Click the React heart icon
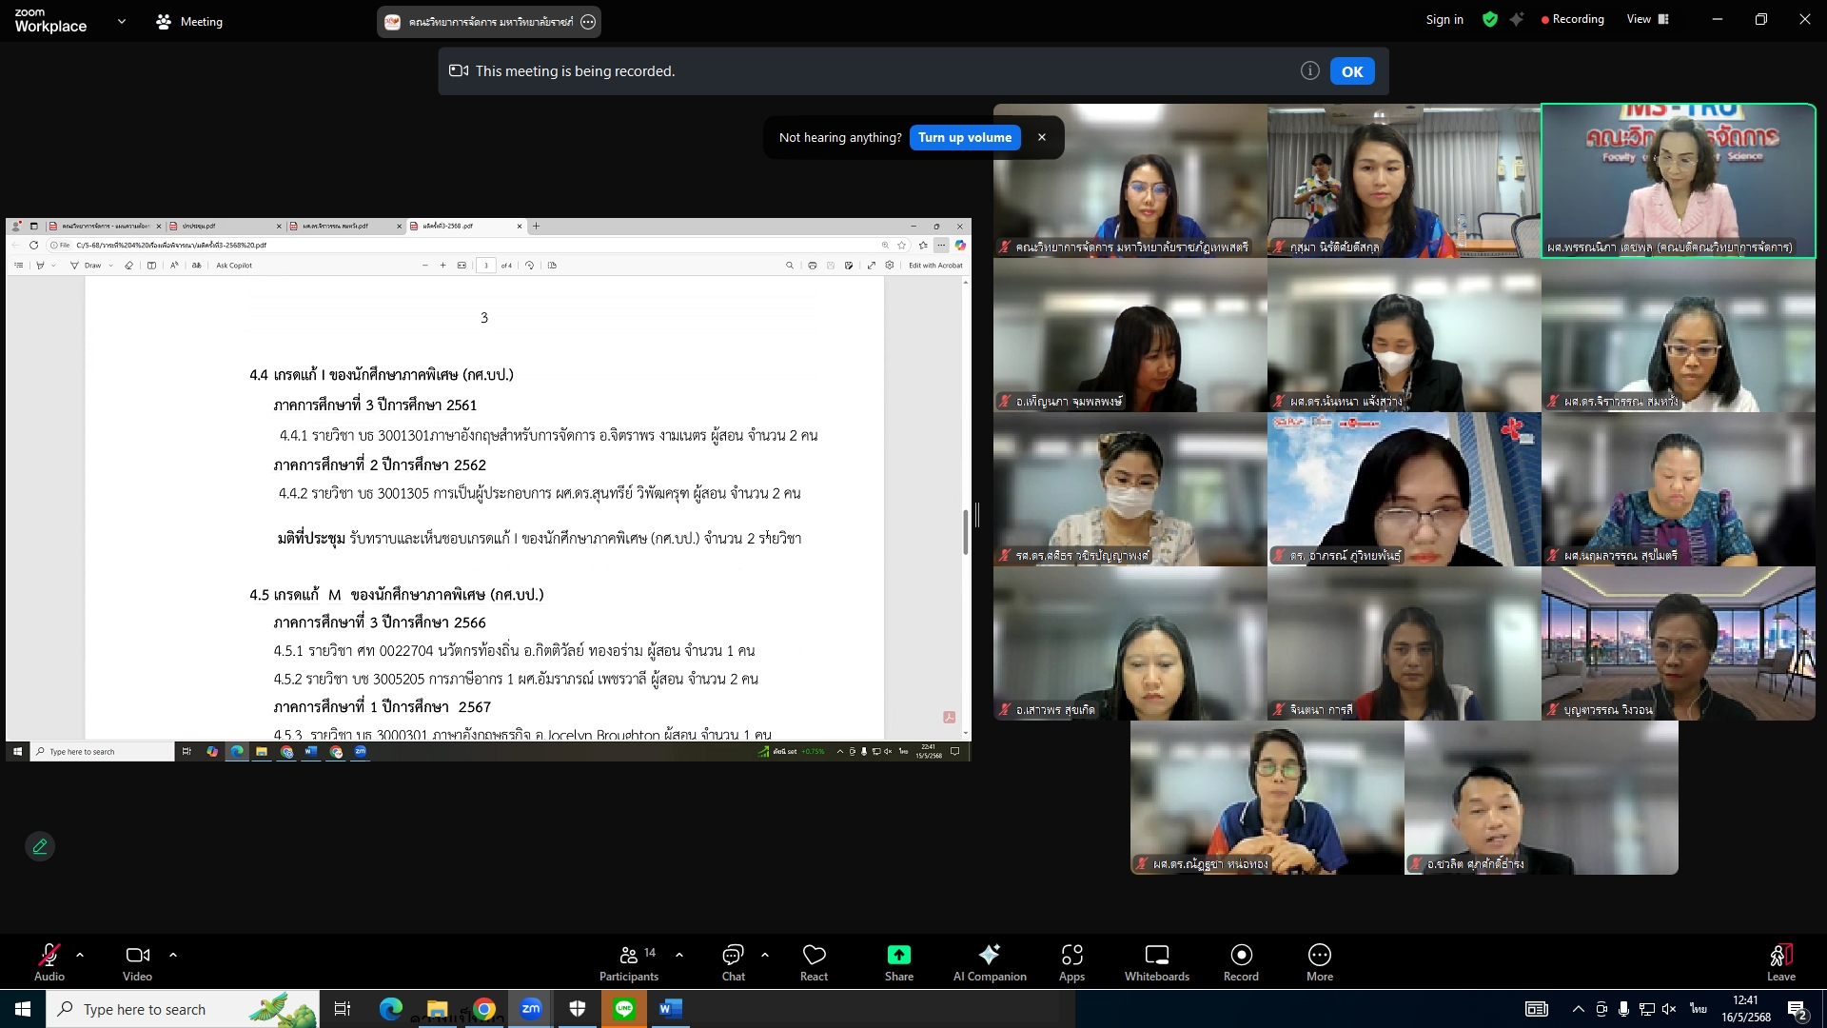The width and height of the screenshot is (1827, 1028). (x=814, y=961)
